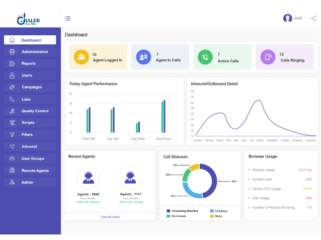321x240 pixels.
Task: Select agent 1111 headset avatar
Action: 130,178
